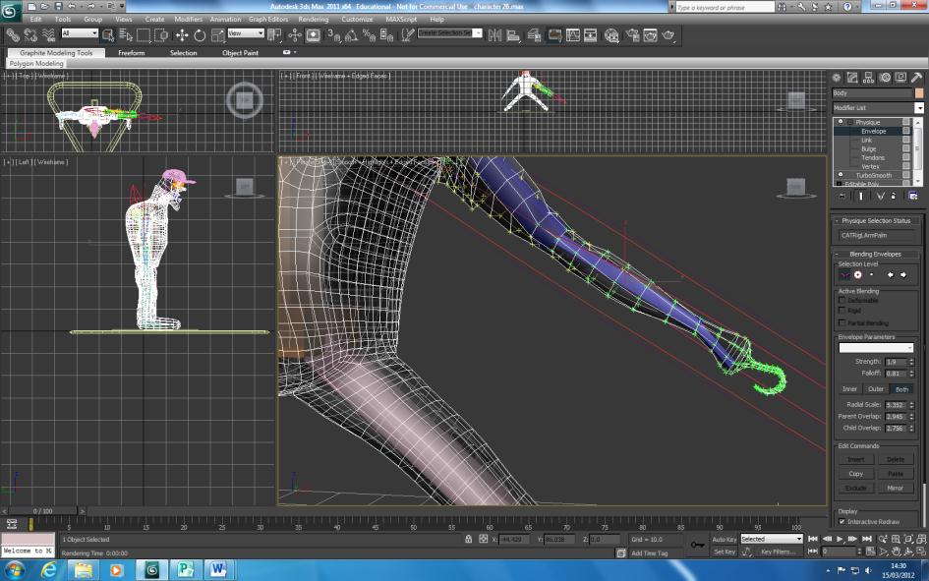Switch to the Object Paint ribbon tab

pyautogui.click(x=240, y=53)
